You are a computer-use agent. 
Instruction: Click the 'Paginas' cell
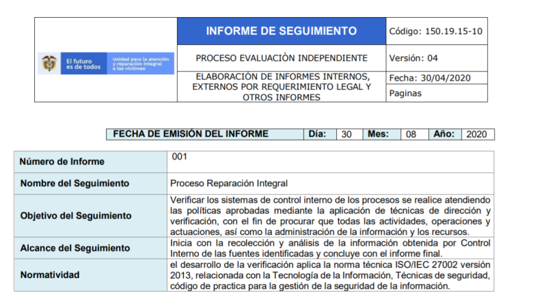point(437,93)
